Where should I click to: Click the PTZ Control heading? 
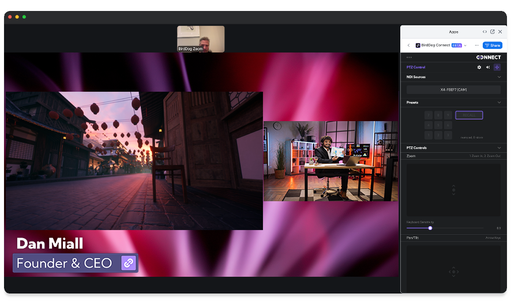click(x=415, y=67)
